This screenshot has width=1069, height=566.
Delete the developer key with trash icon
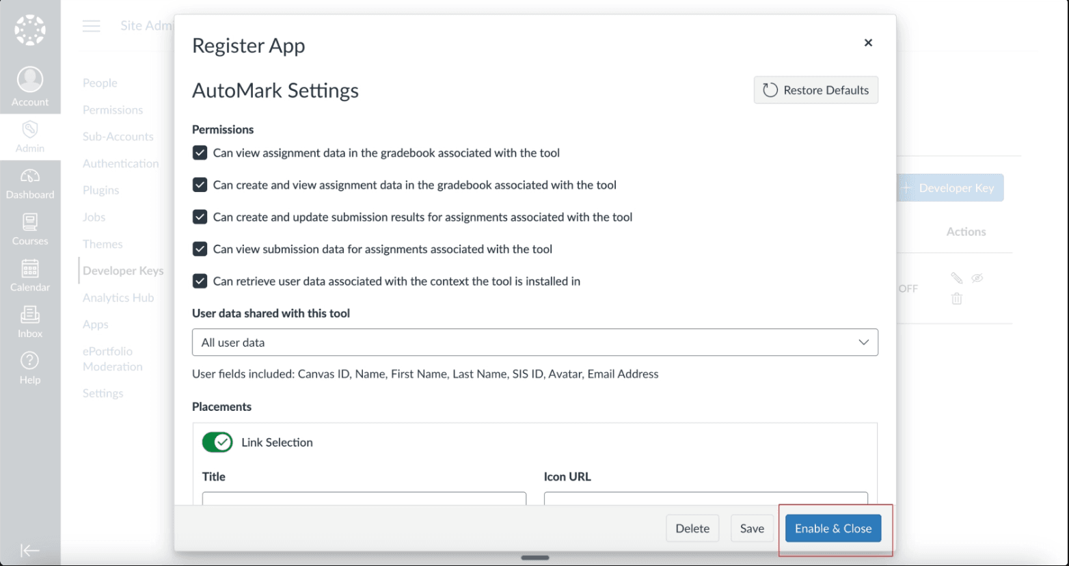(956, 298)
